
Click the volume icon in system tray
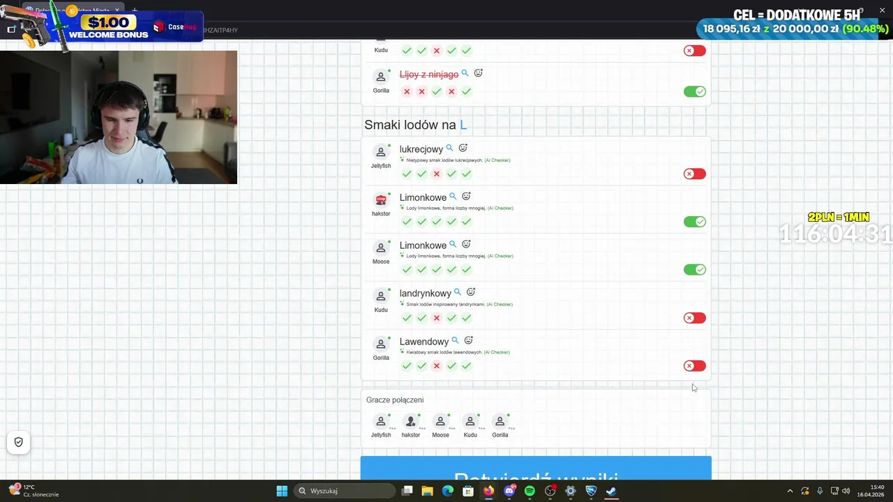point(846,491)
